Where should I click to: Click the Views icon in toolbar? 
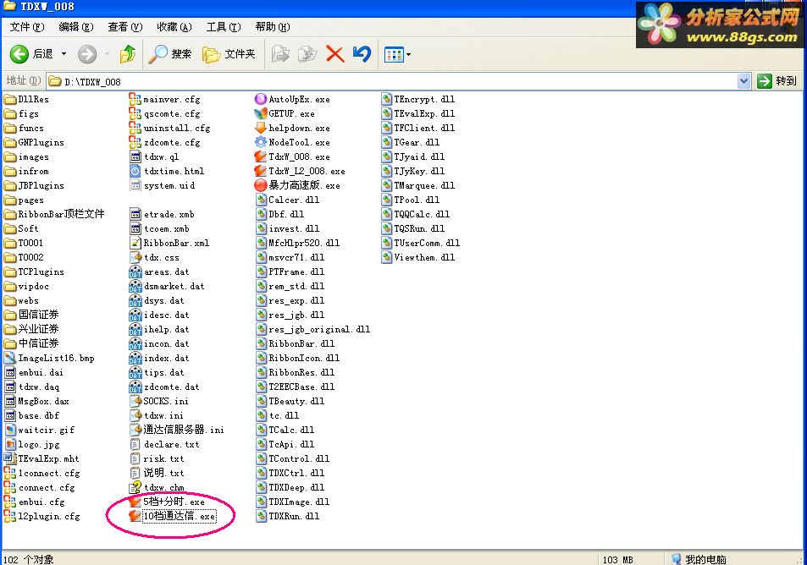coord(394,54)
